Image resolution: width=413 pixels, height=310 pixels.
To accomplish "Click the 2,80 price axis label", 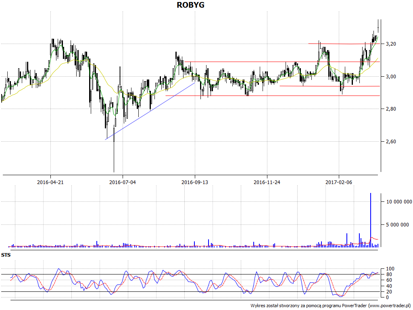I will [391, 109].
